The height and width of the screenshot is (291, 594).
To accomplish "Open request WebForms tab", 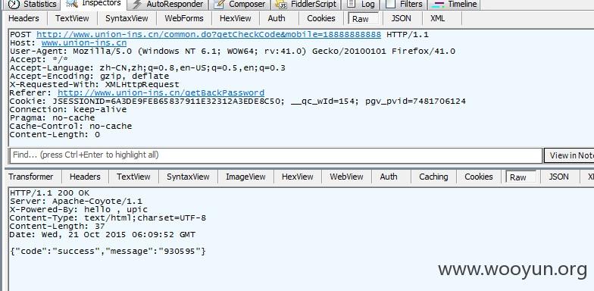I will [184, 18].
